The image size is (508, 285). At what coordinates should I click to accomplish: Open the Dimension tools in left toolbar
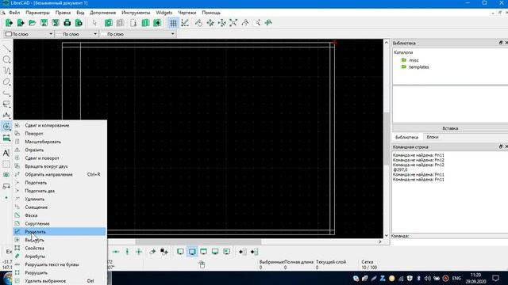(6, 116)
